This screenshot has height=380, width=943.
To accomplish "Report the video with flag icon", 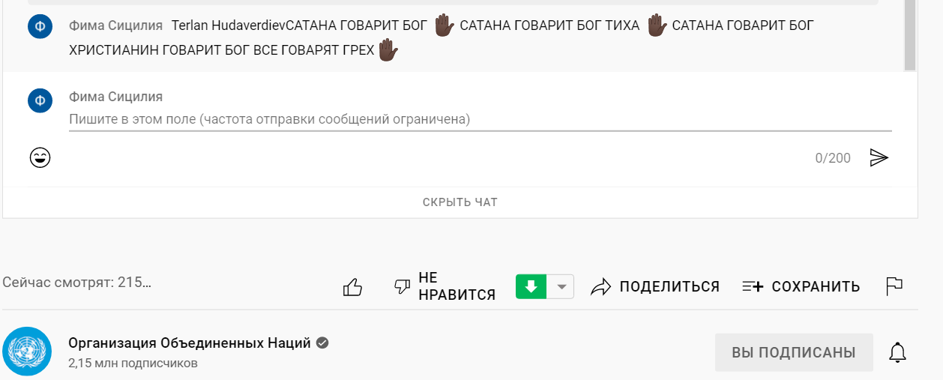I will coord(894,286).
